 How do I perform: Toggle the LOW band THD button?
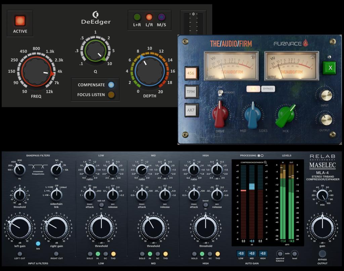113,254
